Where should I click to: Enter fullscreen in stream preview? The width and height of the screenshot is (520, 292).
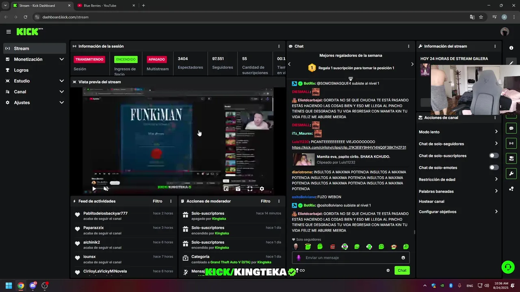click(x=250, y=189)
